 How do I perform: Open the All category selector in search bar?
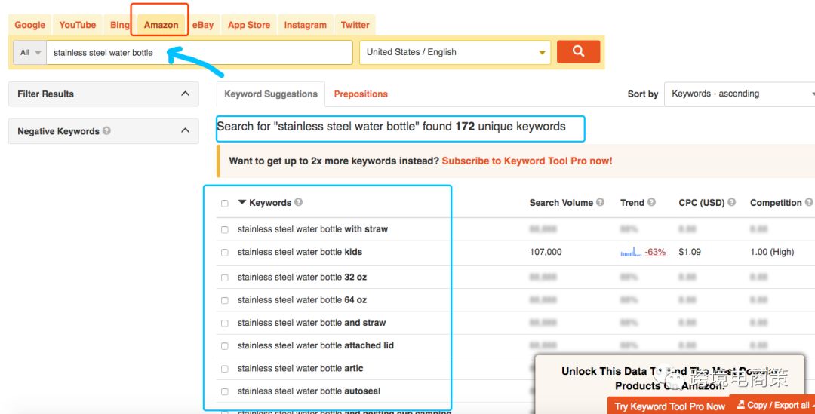pyautogui.click(x=31, y=53)
